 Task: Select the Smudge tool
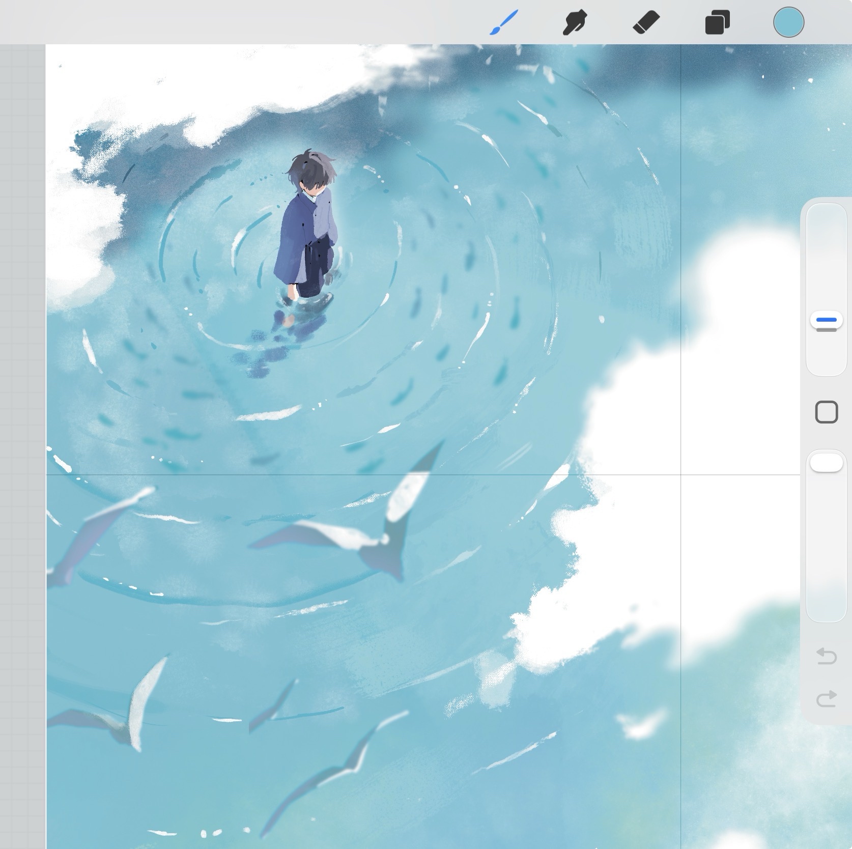click(575, 23)
